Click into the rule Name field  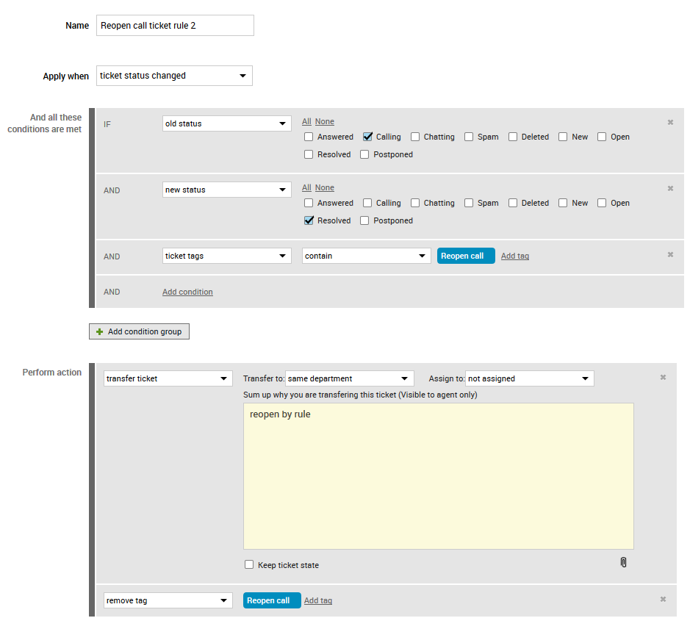pos(175,26)
